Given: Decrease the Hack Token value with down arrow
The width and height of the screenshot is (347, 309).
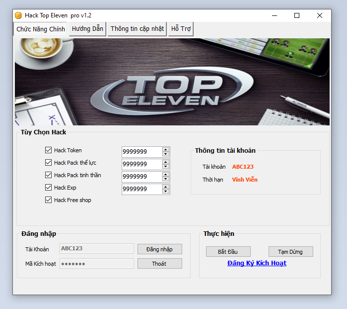Looking at the screenshot, I should tap(166, 154).
